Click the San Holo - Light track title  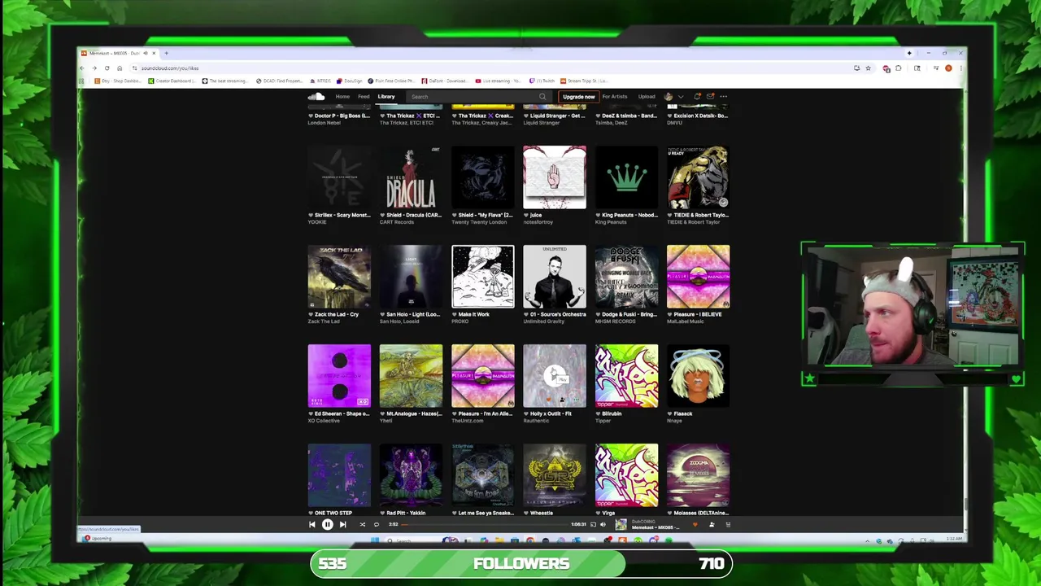click(x=413, y=314)
